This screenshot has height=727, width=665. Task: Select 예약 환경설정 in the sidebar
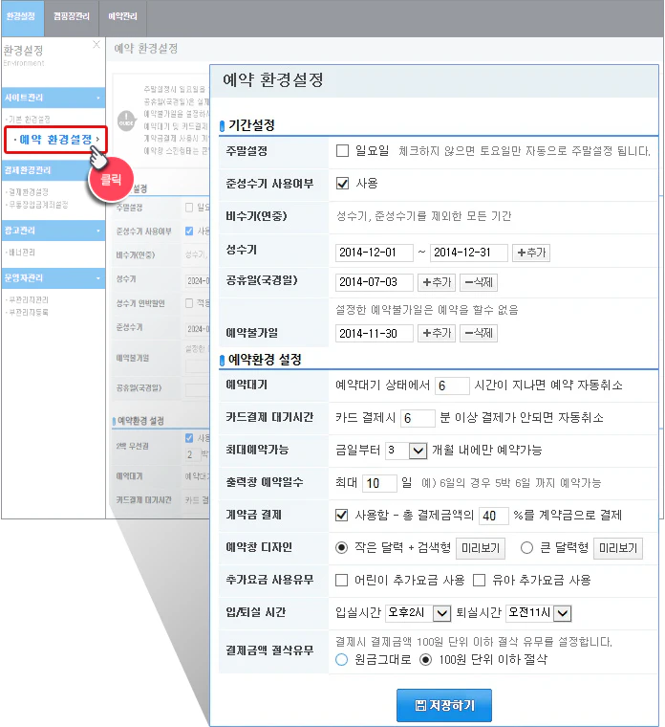tap(55, 140)
